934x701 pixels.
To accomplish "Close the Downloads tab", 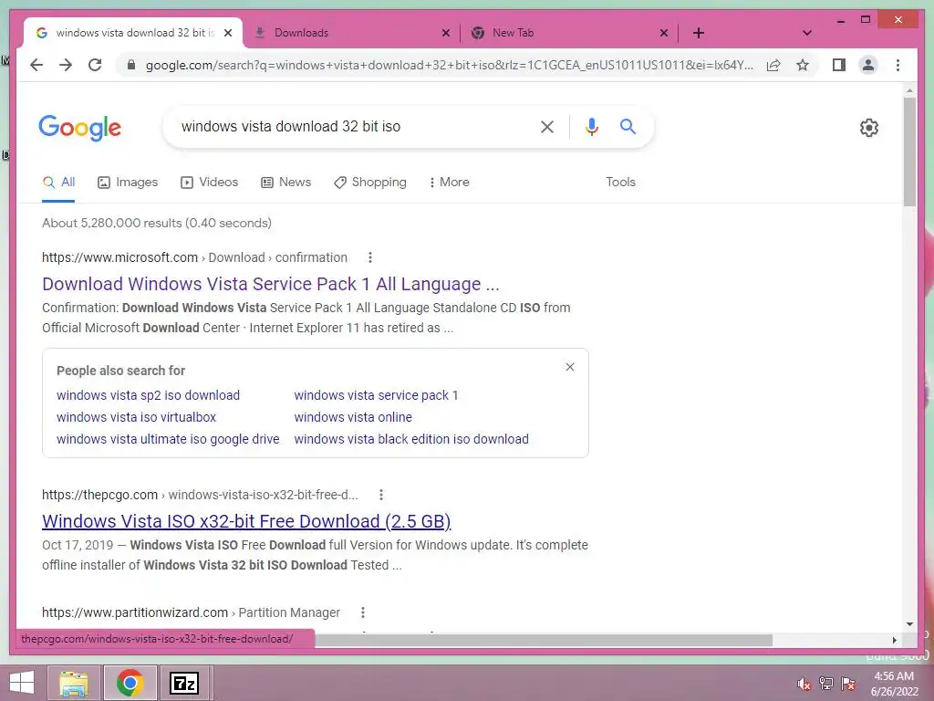I will pyautogui.click(x=445, y=33).
